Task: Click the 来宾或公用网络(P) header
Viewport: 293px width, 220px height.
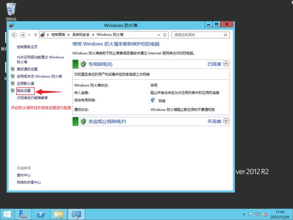Action: 151,121
